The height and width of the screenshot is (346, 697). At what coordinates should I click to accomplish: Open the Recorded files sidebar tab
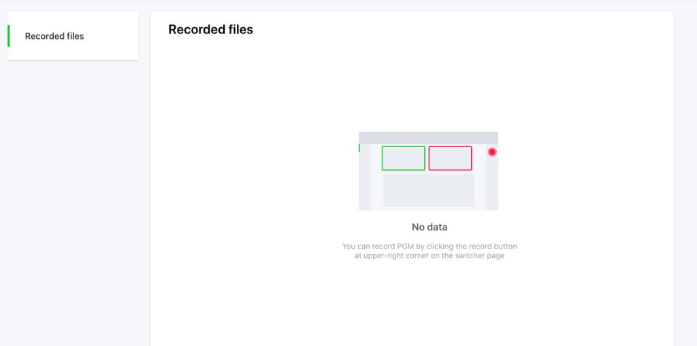tap(54, 36)
